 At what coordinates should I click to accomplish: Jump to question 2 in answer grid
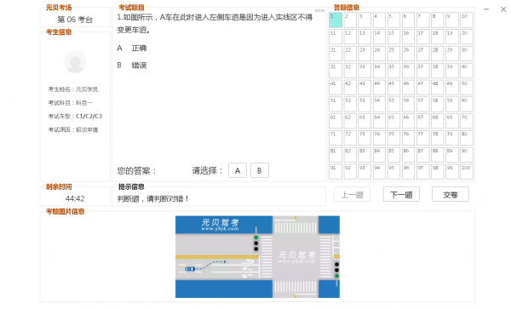[350, 20]
